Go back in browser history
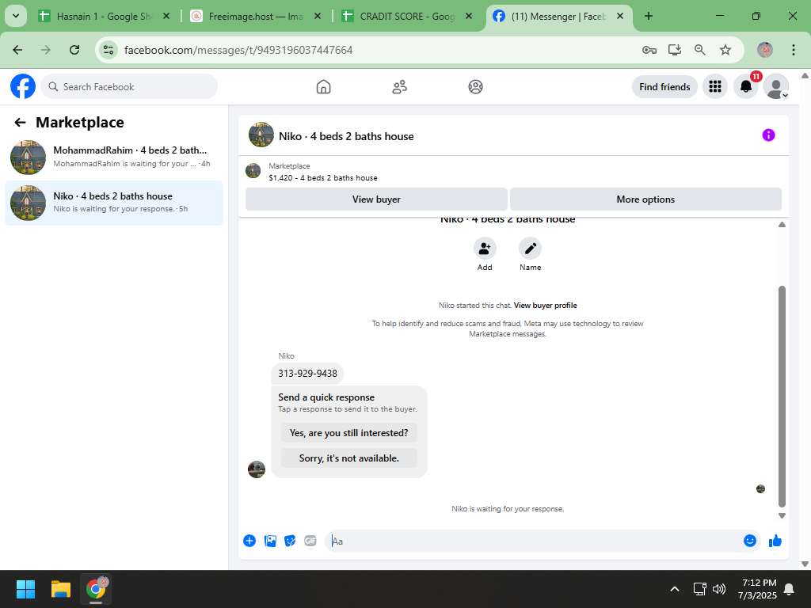811x608 pixels. click(17, 50)
